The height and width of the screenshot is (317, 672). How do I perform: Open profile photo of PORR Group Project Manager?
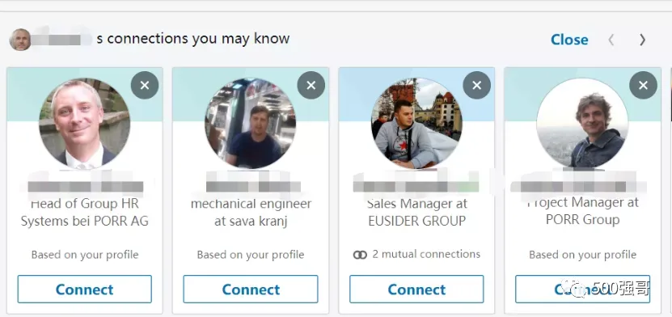[582, 124]
